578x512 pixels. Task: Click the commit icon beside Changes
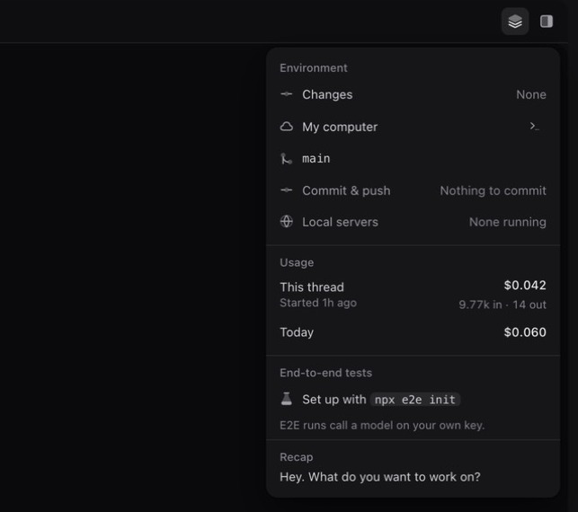[287, 94]
